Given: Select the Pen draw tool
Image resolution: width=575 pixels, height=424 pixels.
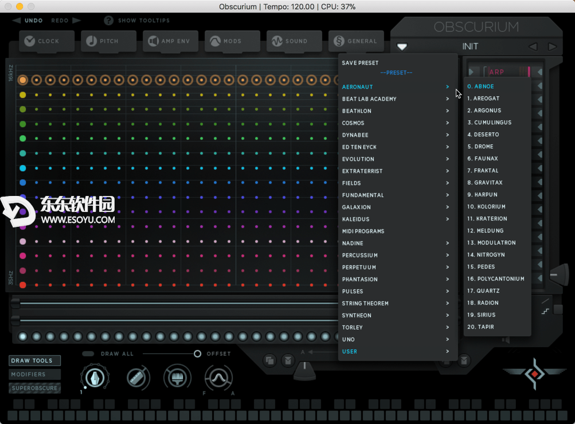Looking at the screenshot, I should click(x=95, y=378).
